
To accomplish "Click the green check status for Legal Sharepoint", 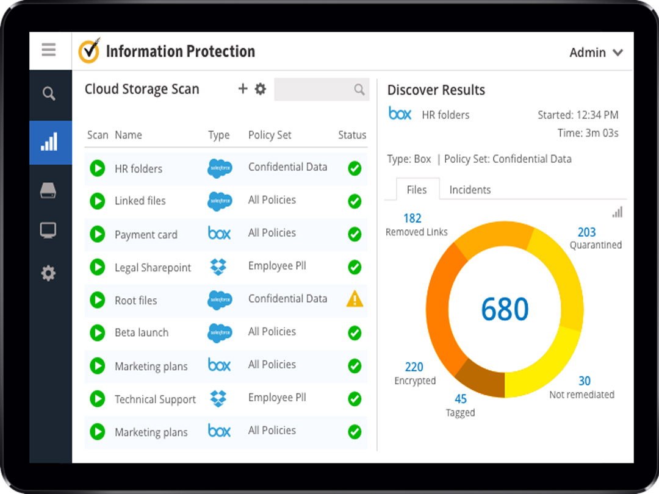I will [x=355, y=267].
